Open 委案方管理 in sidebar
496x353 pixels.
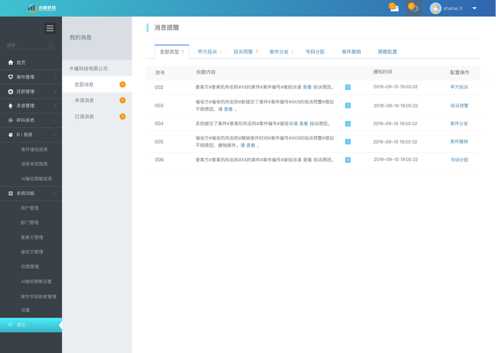[x=32, y=238]
